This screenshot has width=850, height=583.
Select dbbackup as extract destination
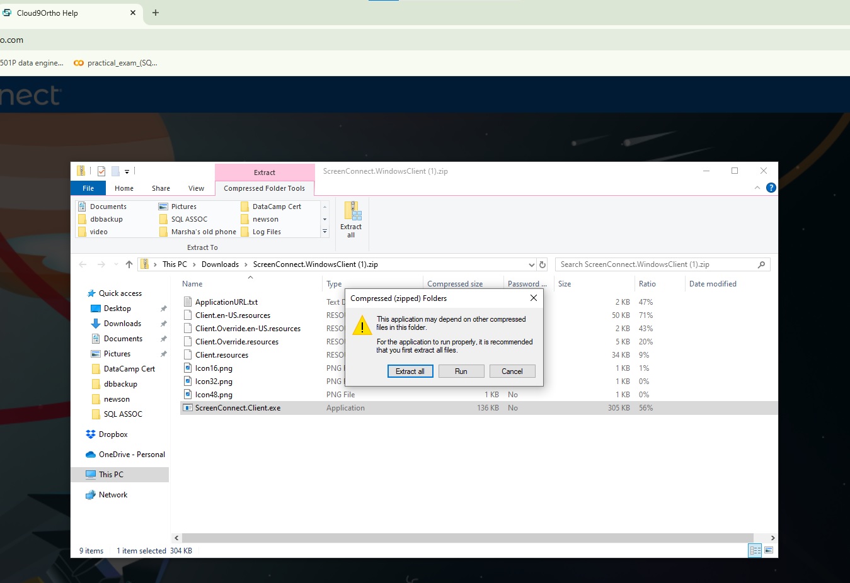click(x=101, y=219)
